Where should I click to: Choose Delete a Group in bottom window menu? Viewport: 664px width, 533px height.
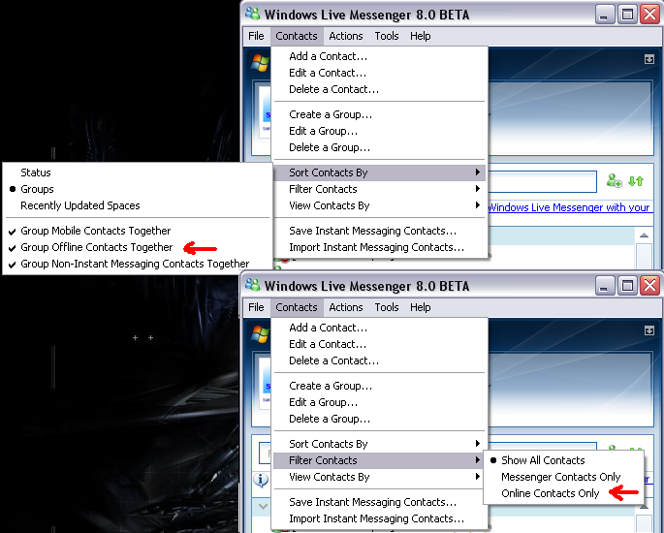point(379,419)
